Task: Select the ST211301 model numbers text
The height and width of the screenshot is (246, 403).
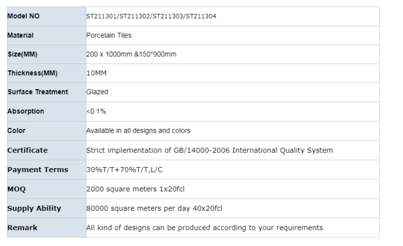Action: [x=151, y=16]
